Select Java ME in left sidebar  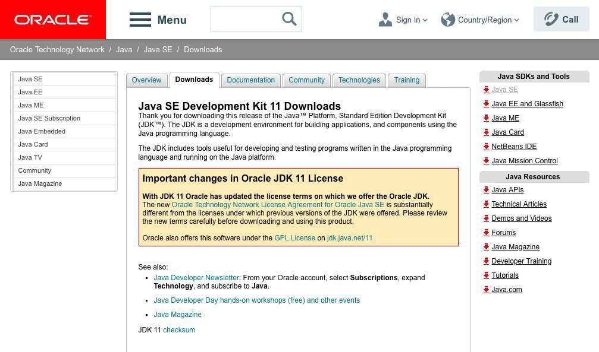pos(65,105)
